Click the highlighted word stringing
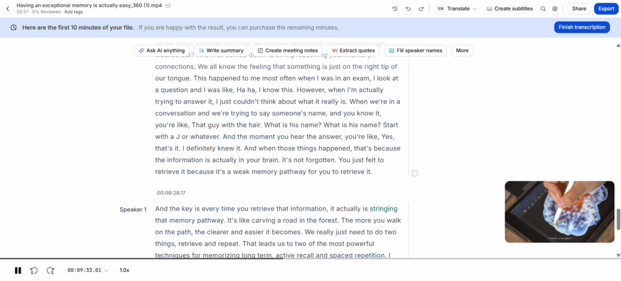The width and height of the screenshot is (621, 281). coord(383,208)
